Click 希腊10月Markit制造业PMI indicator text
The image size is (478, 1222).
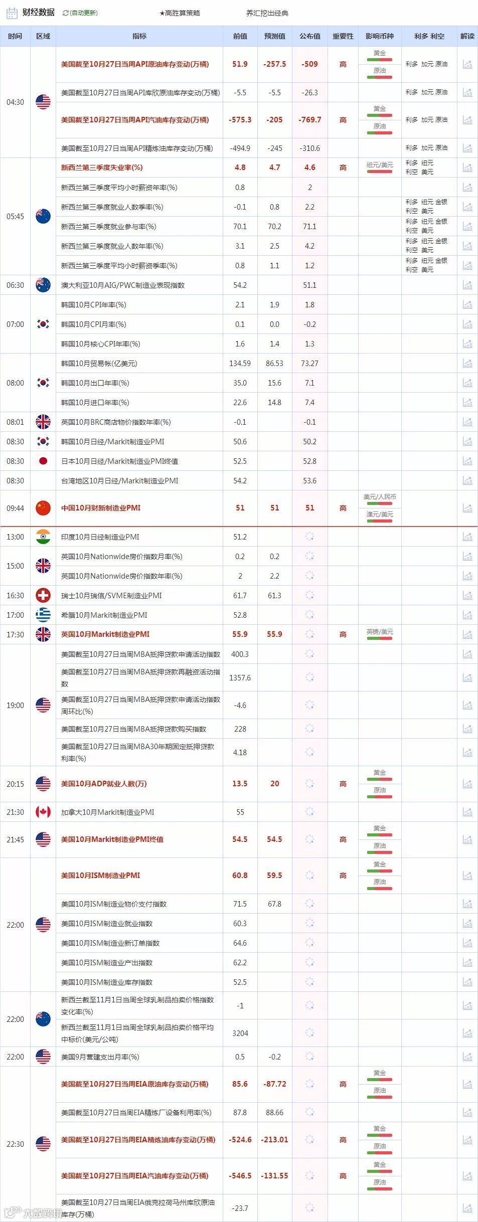104,615
